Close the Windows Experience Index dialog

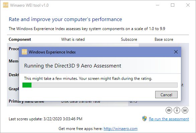pos(176,52)
